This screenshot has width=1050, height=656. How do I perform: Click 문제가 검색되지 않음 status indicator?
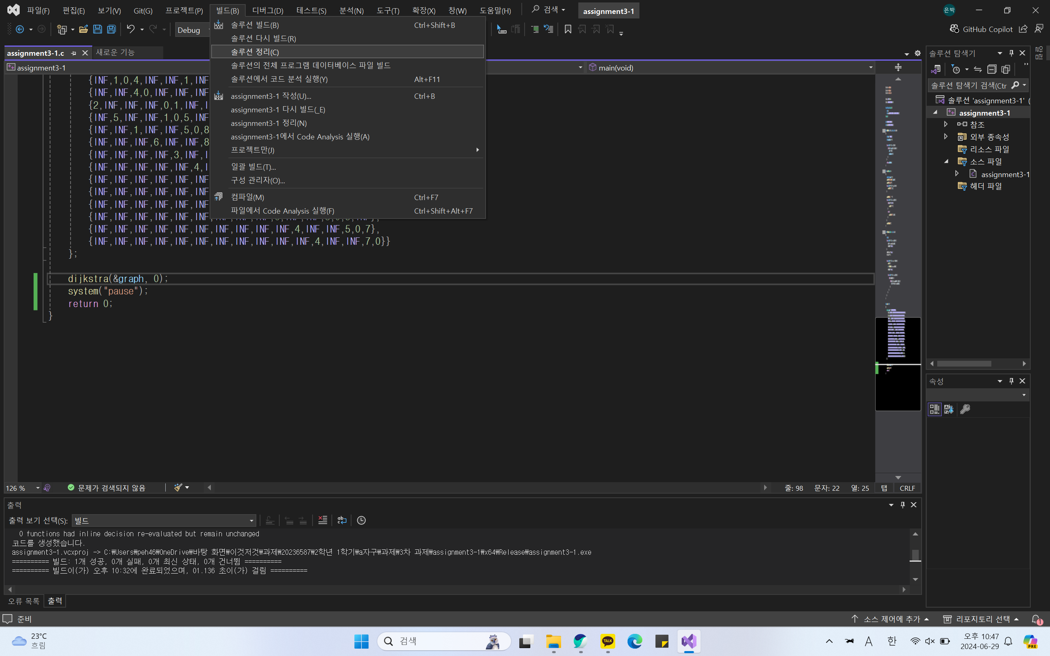pos(107,487)
